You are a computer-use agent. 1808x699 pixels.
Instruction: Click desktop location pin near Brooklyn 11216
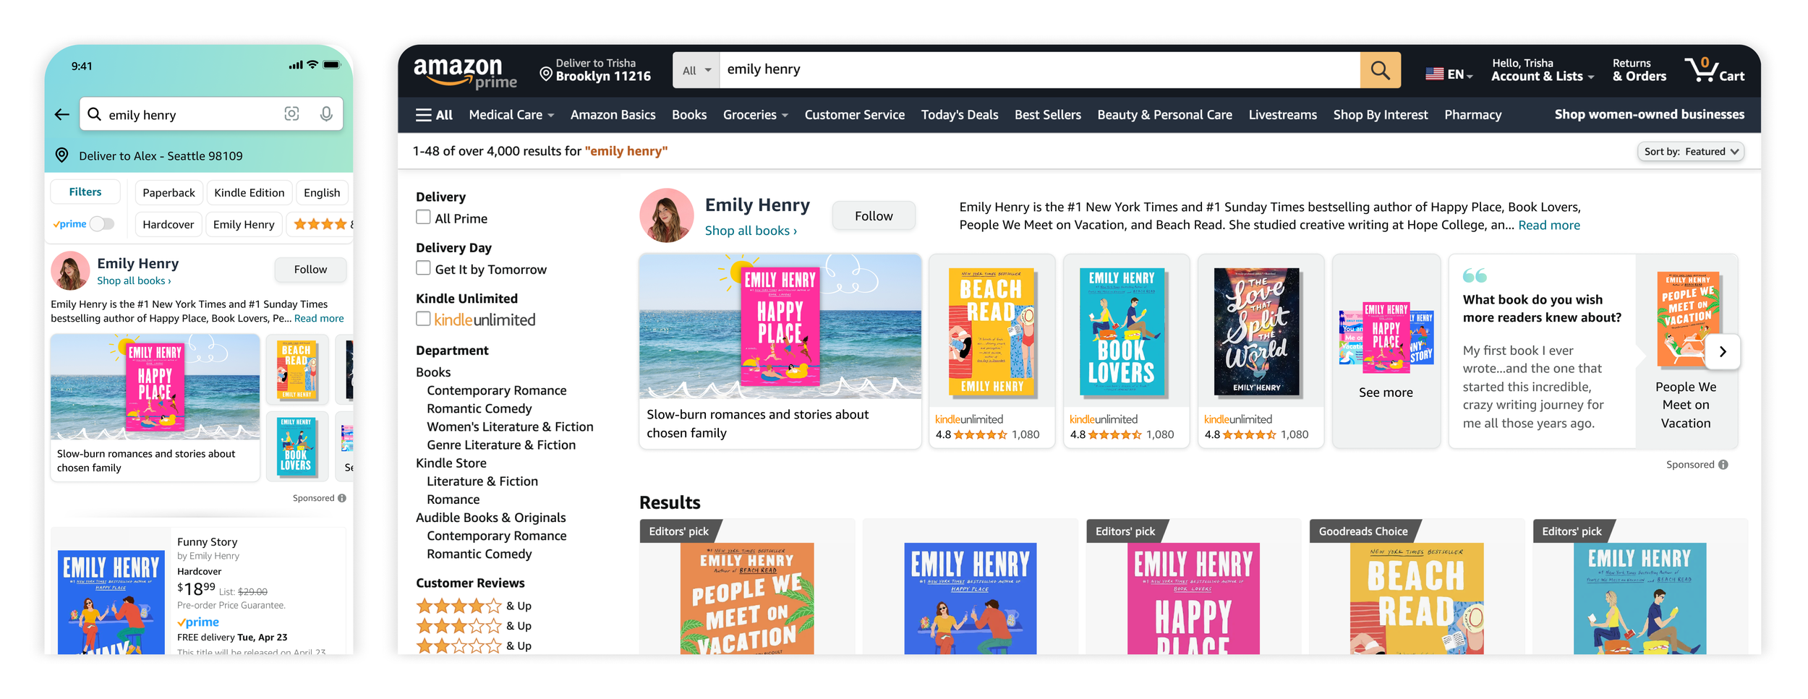click(x=546, y=74)
